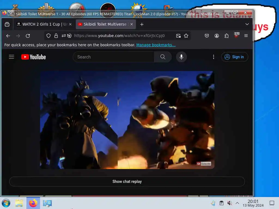Click the video player frame
279x209 pixels.
point(127,120)
